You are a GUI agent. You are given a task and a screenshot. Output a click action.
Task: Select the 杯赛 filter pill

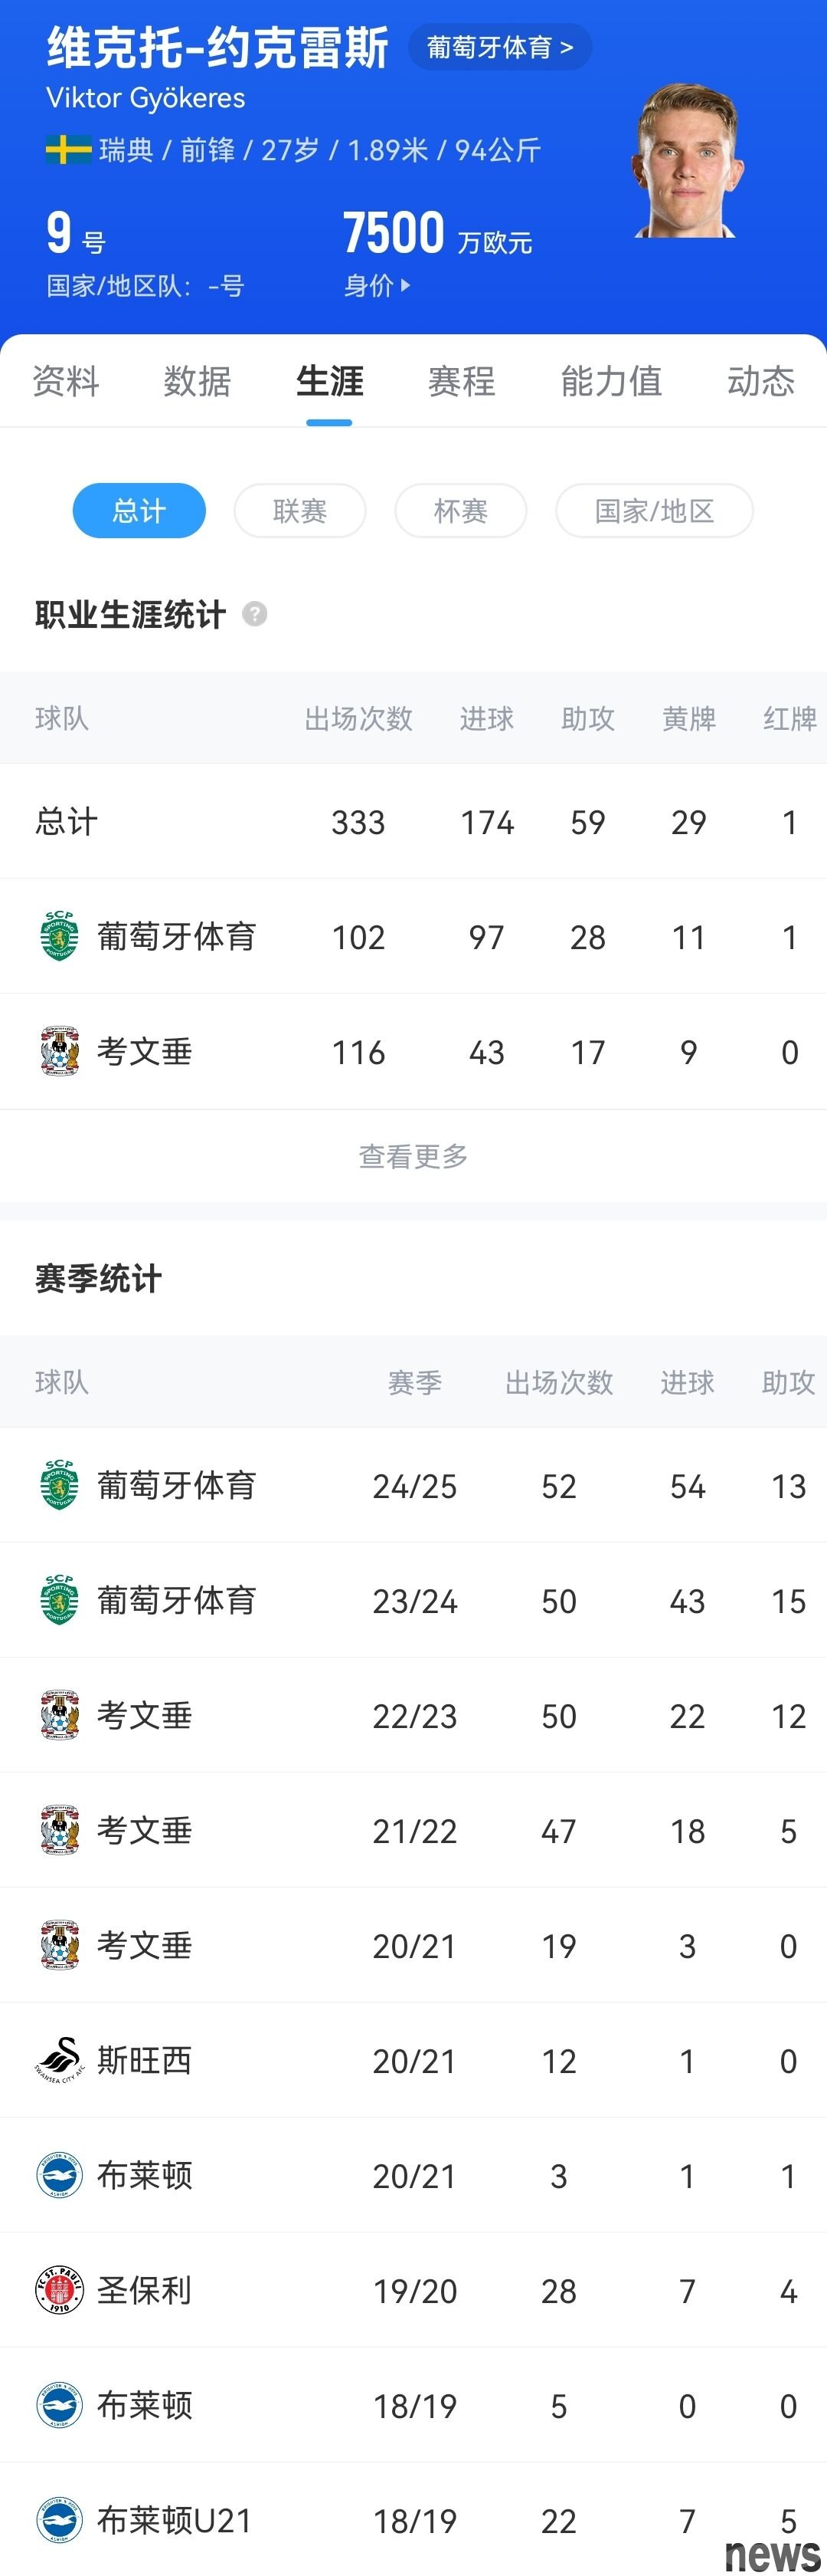click(460, 511)
